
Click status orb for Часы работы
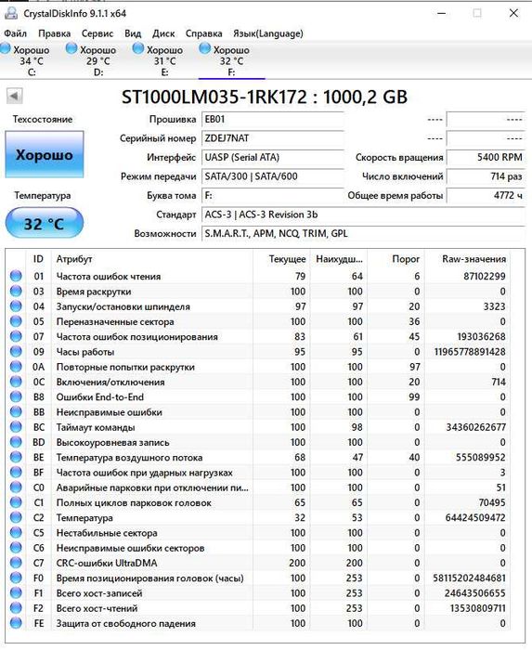[x=16, y=352]
